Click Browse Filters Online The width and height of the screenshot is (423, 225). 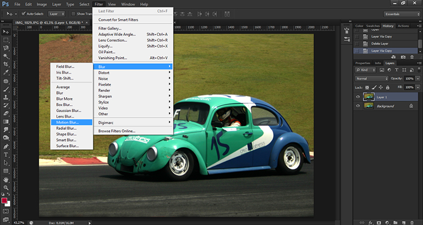coord(117,131)
